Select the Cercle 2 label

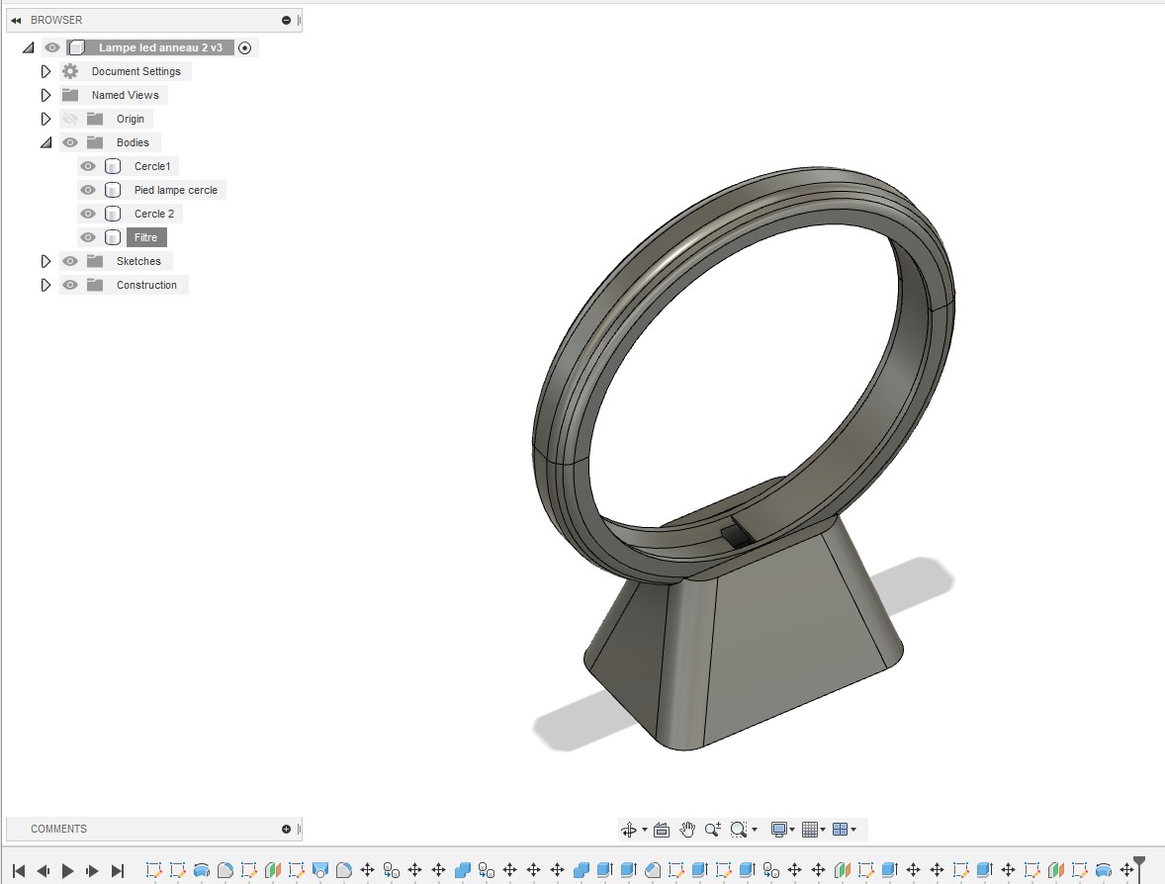(154, 214)
